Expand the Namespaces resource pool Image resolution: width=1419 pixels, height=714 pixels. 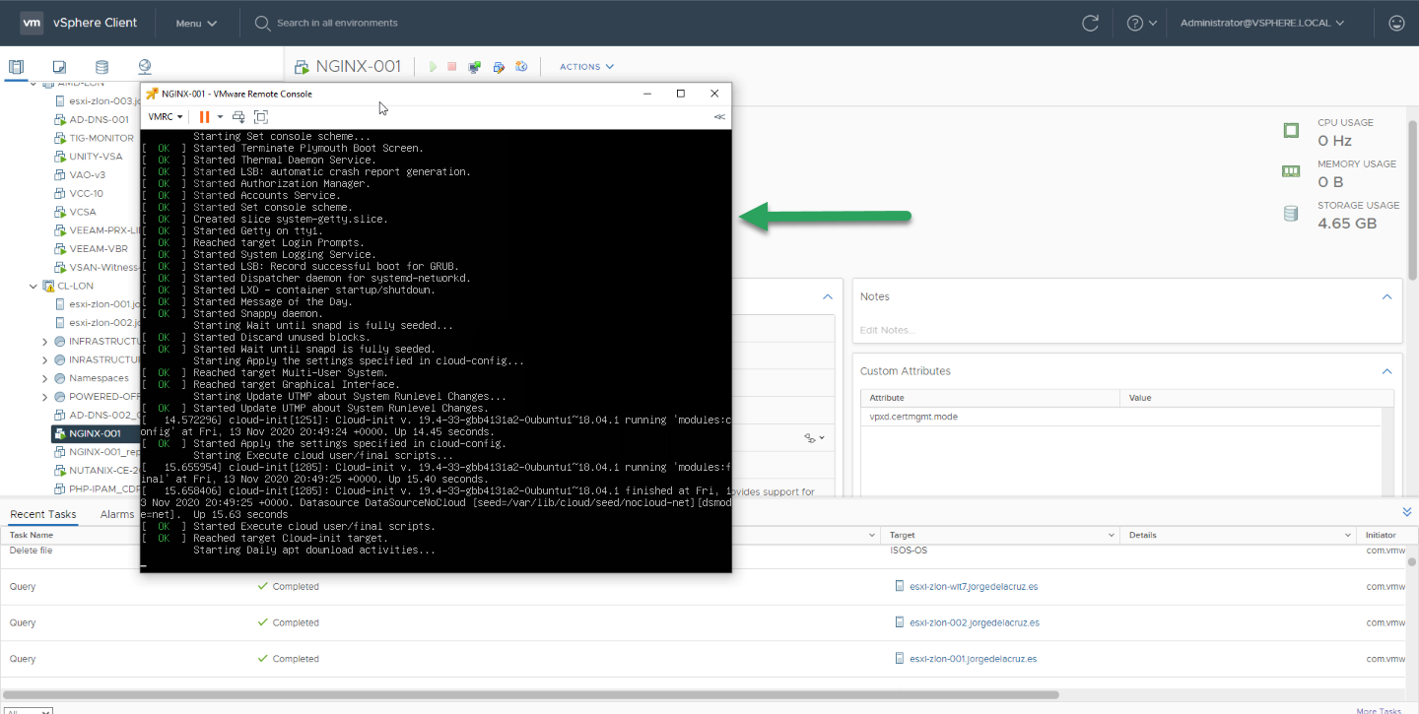pos(45,378)
